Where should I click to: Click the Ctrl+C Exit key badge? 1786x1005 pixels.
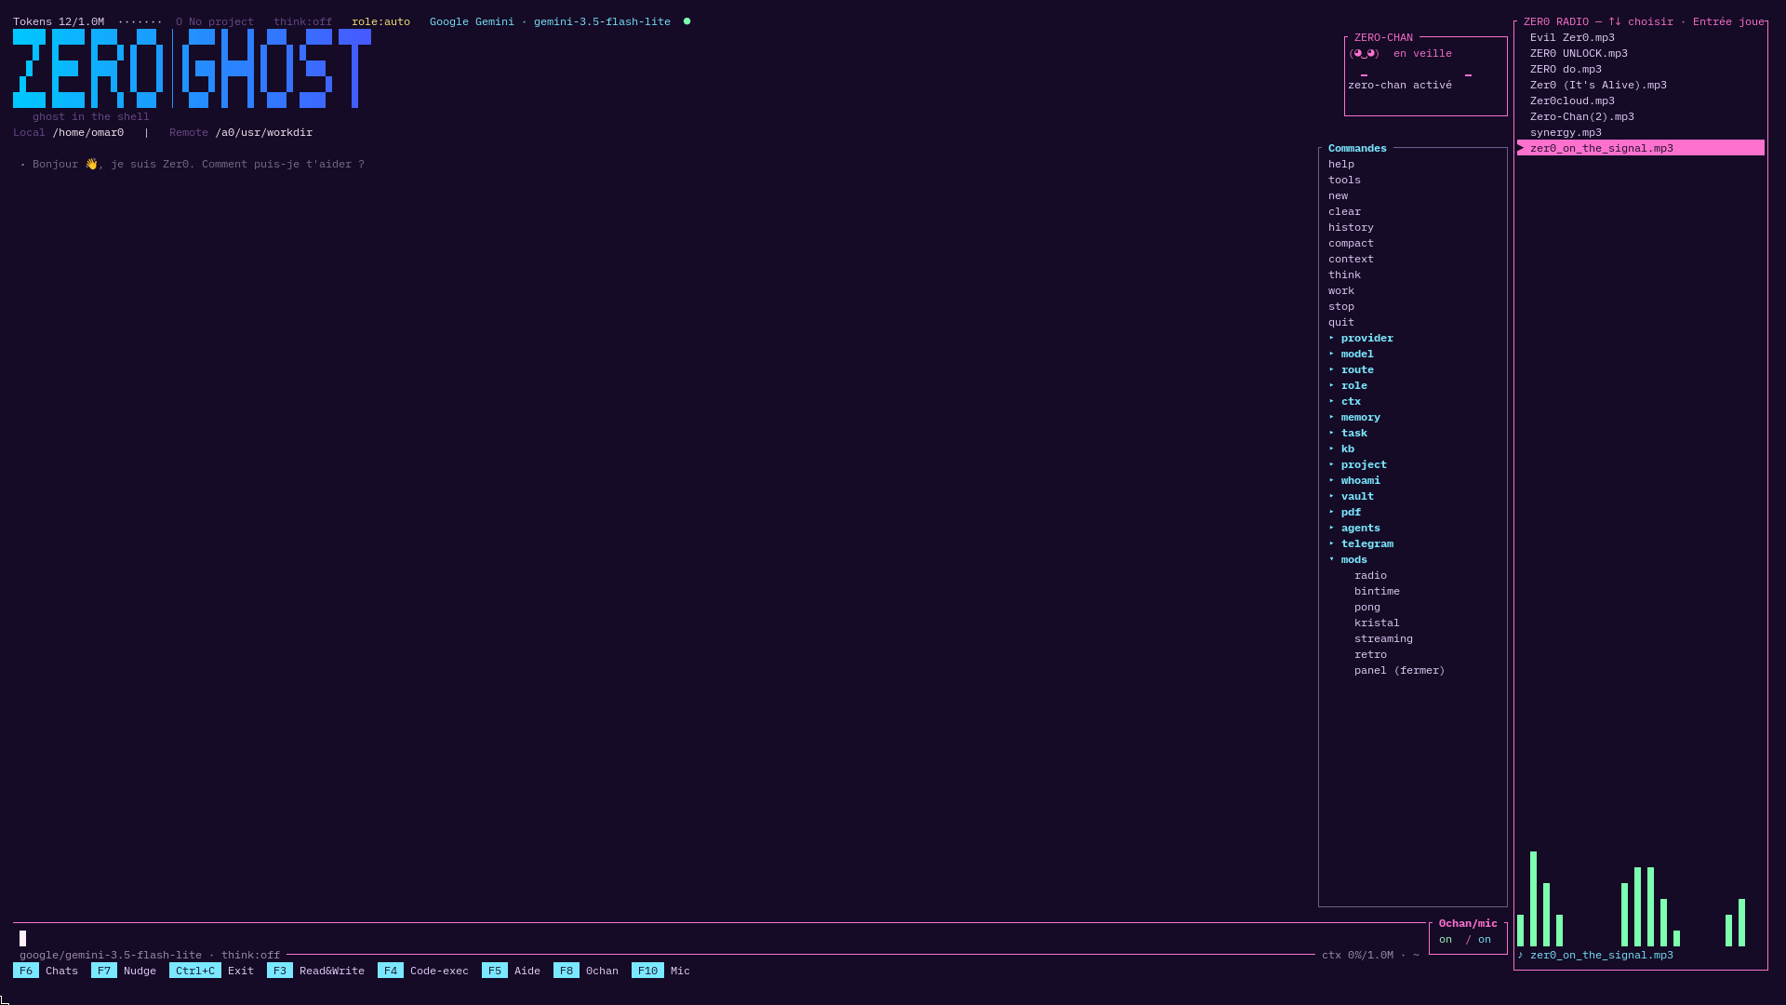tap(195, 971)
